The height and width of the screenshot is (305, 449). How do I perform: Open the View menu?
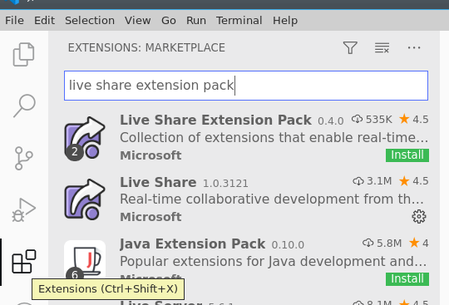coord(138,21)
